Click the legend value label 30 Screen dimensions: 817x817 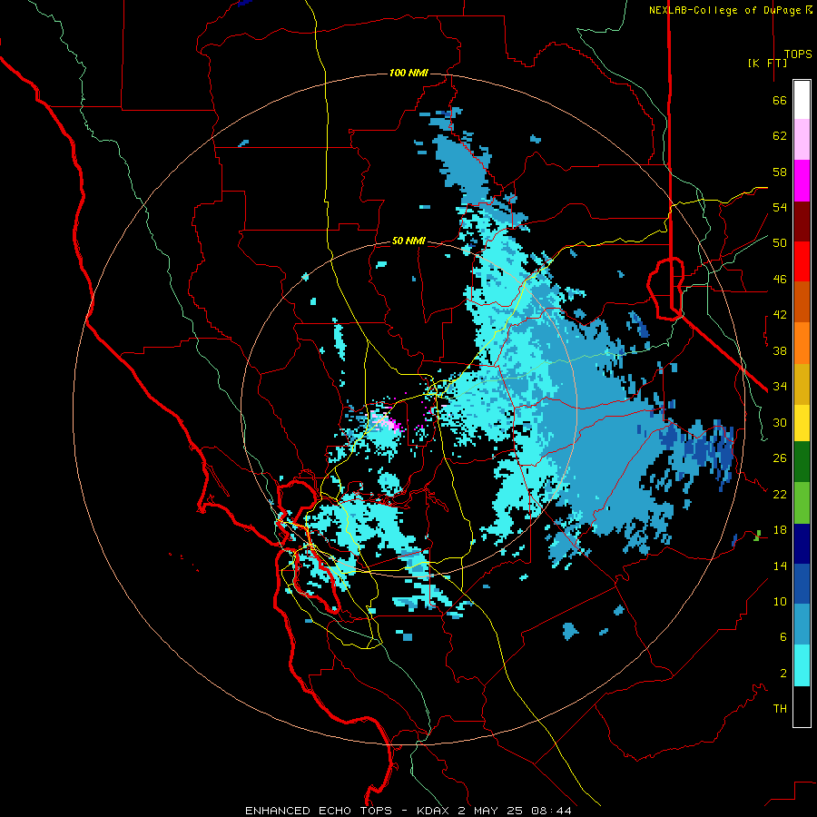tap(780, 422)
